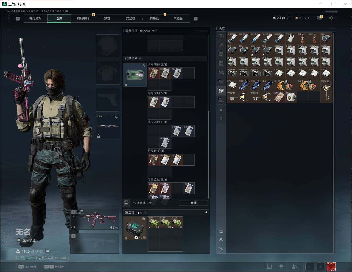Select the safe box container with 31天
The width and height of the screenshot is (352, 272).
pyautogui.click(x=135, y=228)
